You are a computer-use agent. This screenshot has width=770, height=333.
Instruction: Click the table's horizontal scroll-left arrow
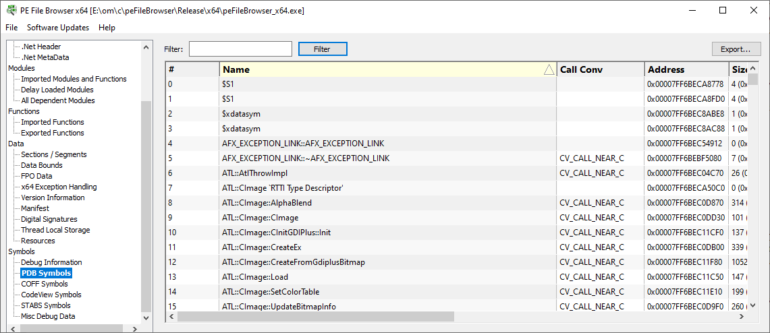(x=172, y=317)
